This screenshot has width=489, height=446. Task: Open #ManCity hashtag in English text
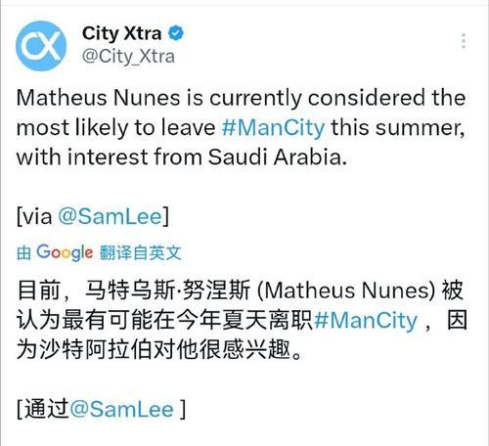click(x=273, y=127)
